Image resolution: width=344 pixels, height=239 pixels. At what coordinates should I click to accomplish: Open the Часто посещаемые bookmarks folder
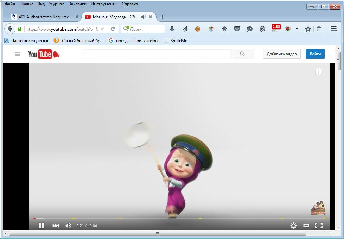click(27, 40)
